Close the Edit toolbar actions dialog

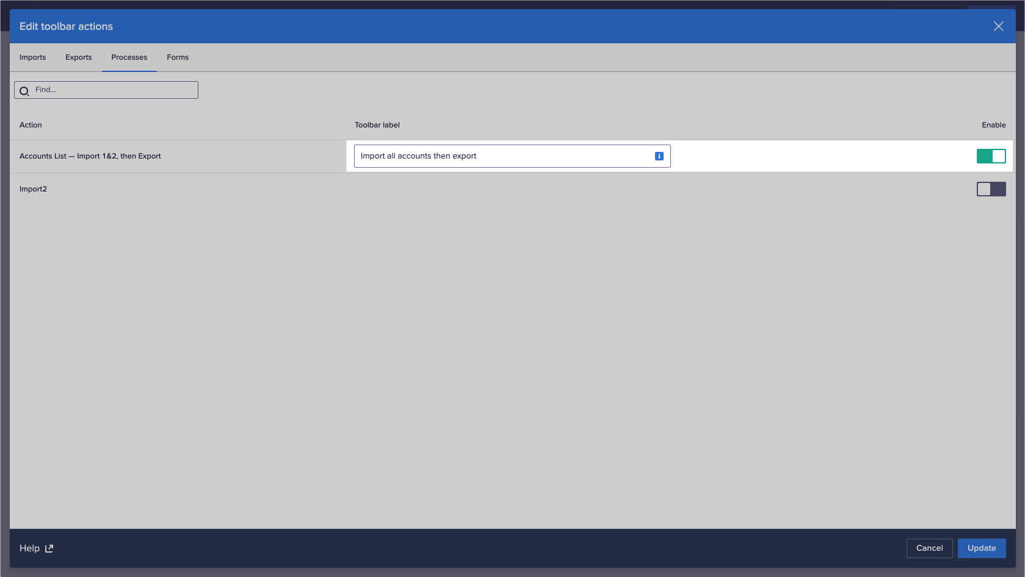coord(999,26)
